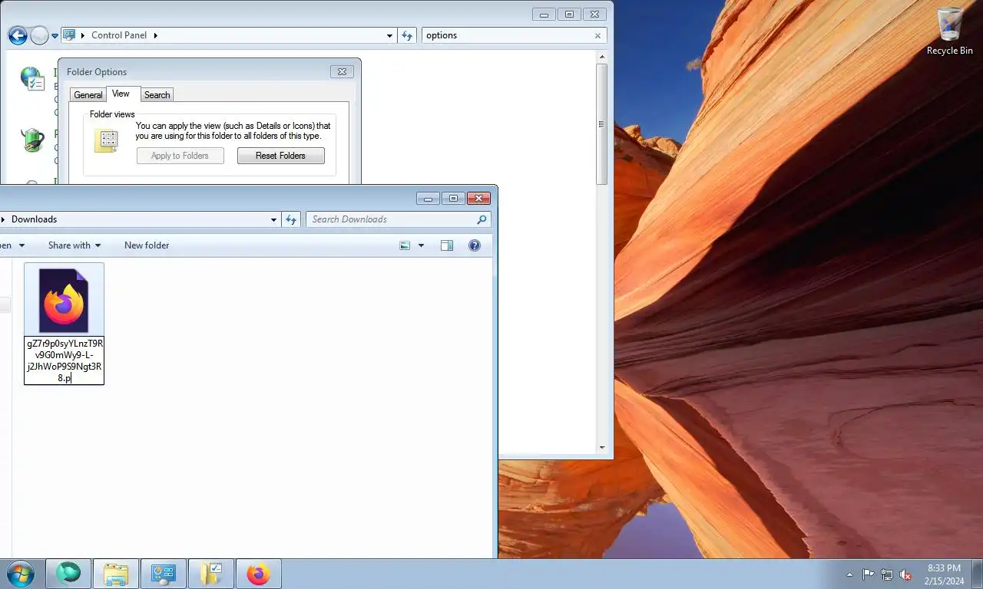This screenshot has width=983, height=589.
Task: Open Firefox from the taskbar
Action: tap(258, 574)
